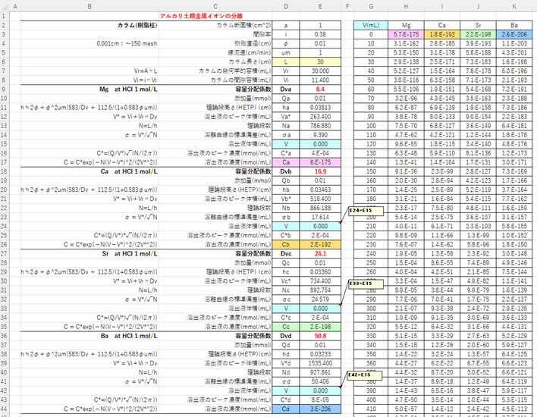Click the heading Sr at HCl 1 mol/L
The width and height of the screenshot is (537, 417).
[130, 254]
